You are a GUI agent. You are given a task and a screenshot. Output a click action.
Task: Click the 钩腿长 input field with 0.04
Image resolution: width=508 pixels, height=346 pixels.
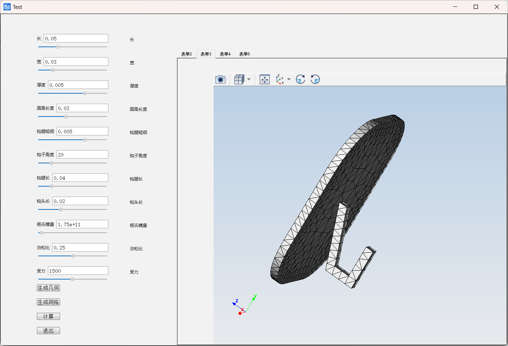pyautogui.click(x=80, y=178)
